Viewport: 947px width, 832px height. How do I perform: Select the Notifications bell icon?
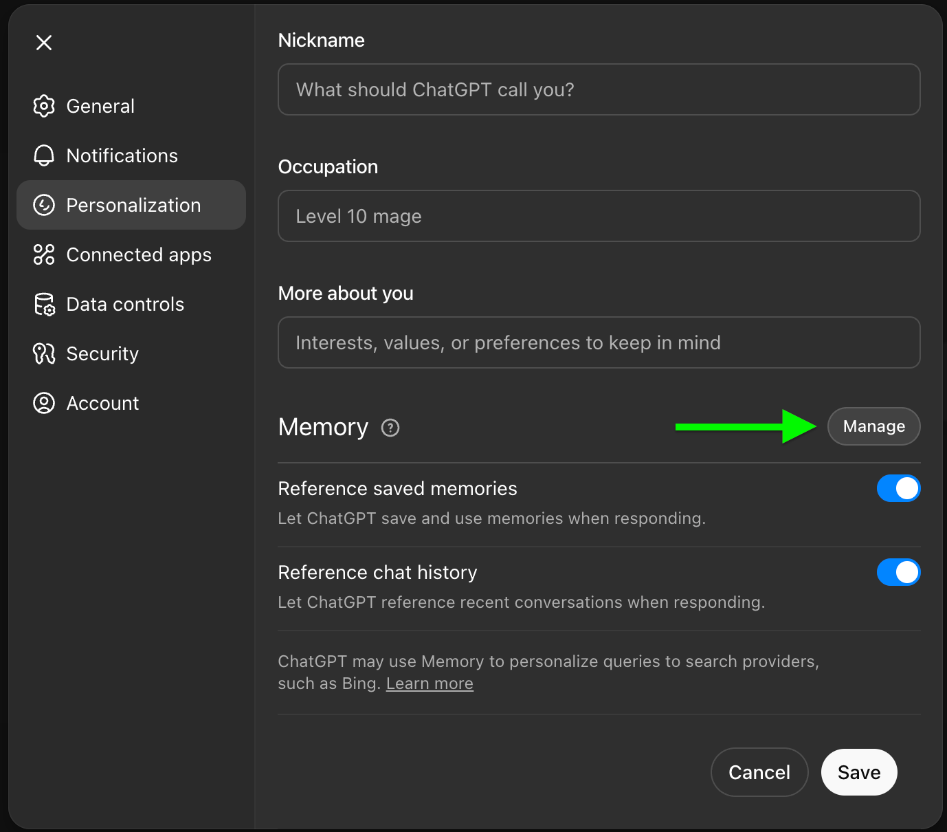44,155
